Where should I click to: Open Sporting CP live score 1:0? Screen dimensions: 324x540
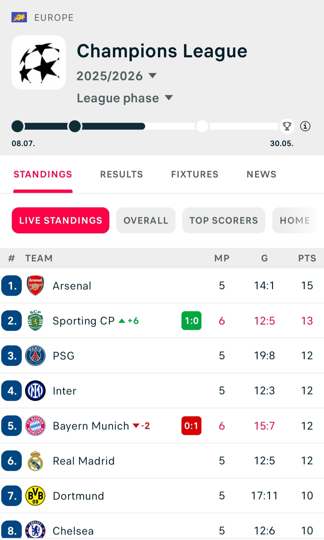(191, 320)
